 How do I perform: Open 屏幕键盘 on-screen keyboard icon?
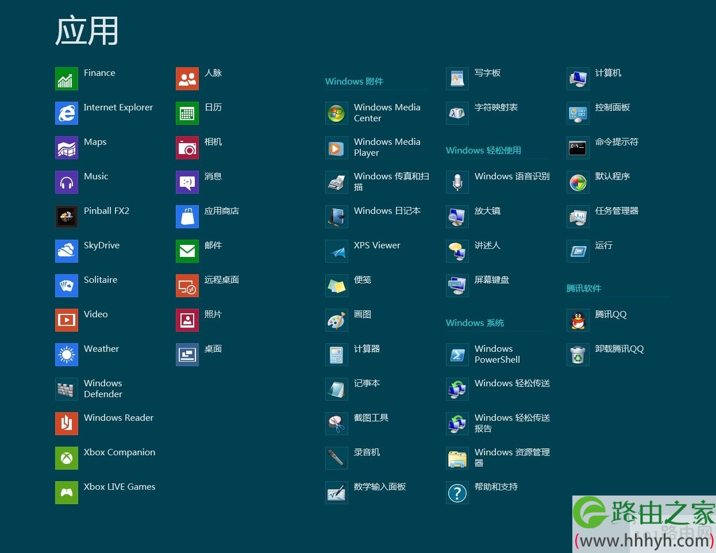pyautogui.click(x=457, y=286)
